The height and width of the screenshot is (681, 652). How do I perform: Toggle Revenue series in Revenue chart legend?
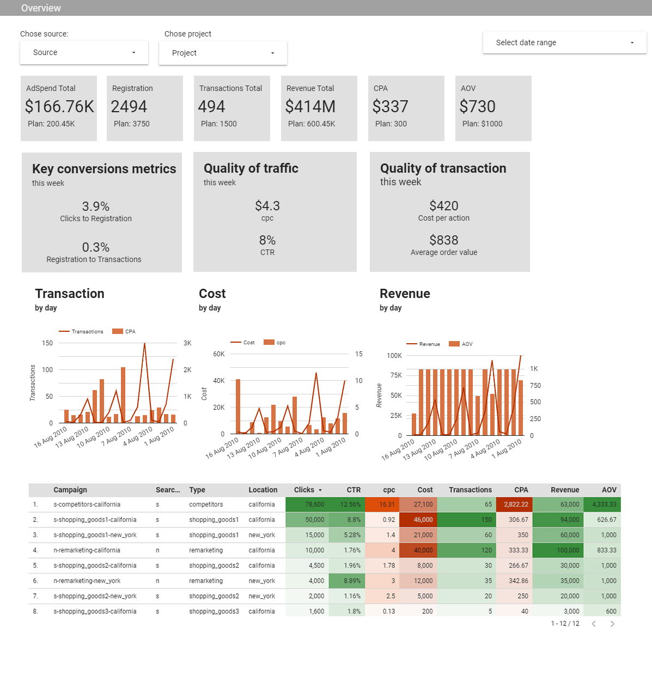coord(423,344)
